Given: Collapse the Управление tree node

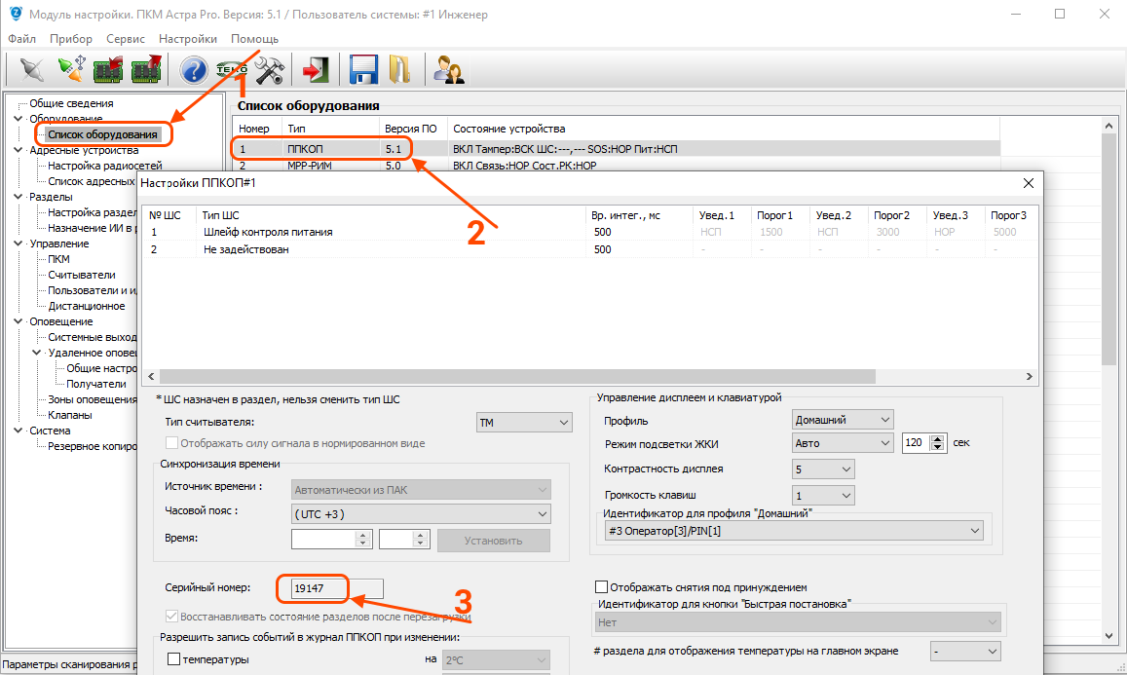Looking at the screenshot, I should click(18, 244).
